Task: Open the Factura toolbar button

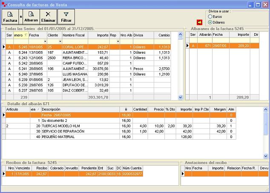Action: pos(10,17)
